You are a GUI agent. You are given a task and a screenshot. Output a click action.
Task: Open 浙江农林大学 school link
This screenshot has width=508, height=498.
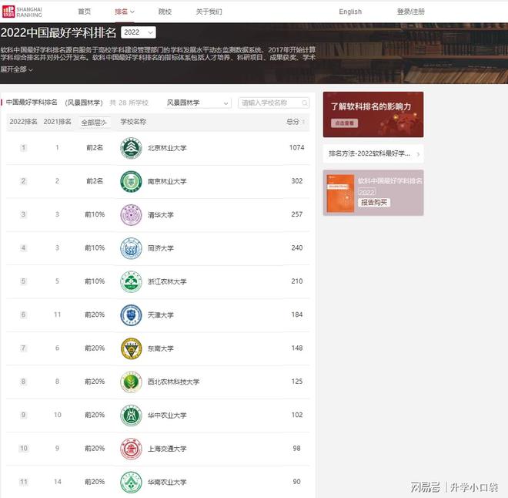tap(167, 281)
